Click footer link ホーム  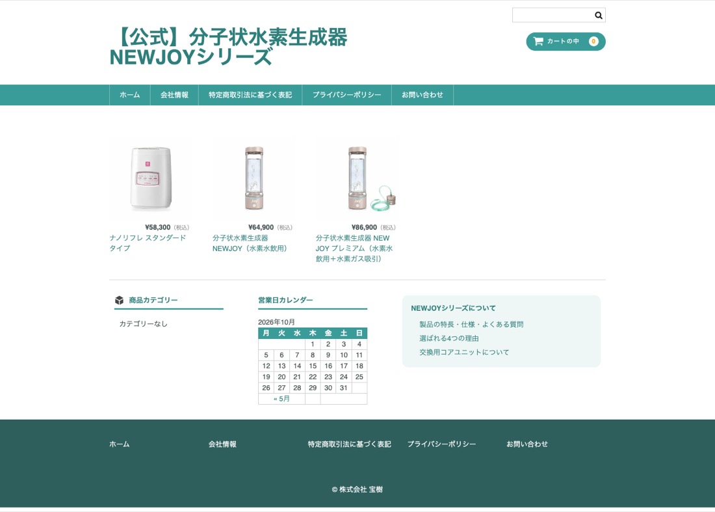[x=120, y=444]
